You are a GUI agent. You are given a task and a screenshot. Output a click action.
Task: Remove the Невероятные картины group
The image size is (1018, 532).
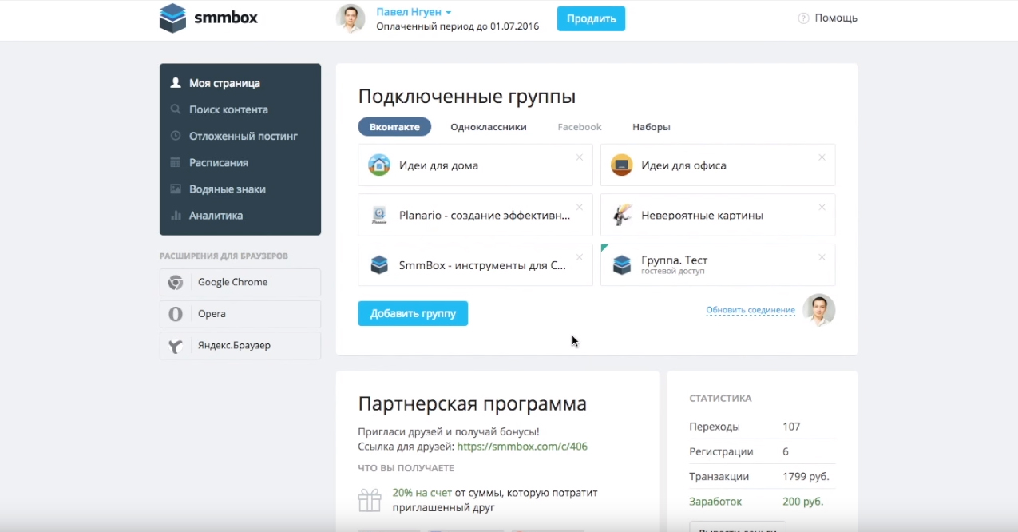(822, 207)
